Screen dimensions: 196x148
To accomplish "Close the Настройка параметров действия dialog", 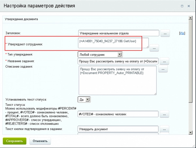I will pos(189,6).
